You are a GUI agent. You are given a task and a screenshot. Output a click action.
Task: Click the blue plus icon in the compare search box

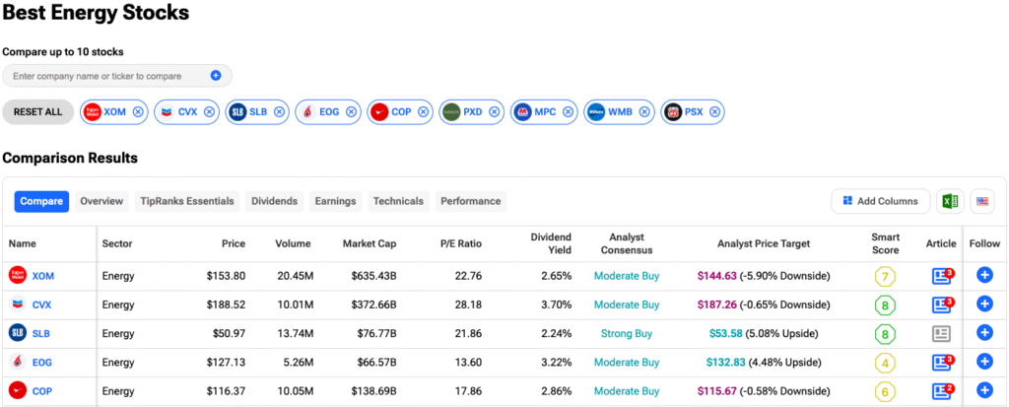(x=216, y=75)
